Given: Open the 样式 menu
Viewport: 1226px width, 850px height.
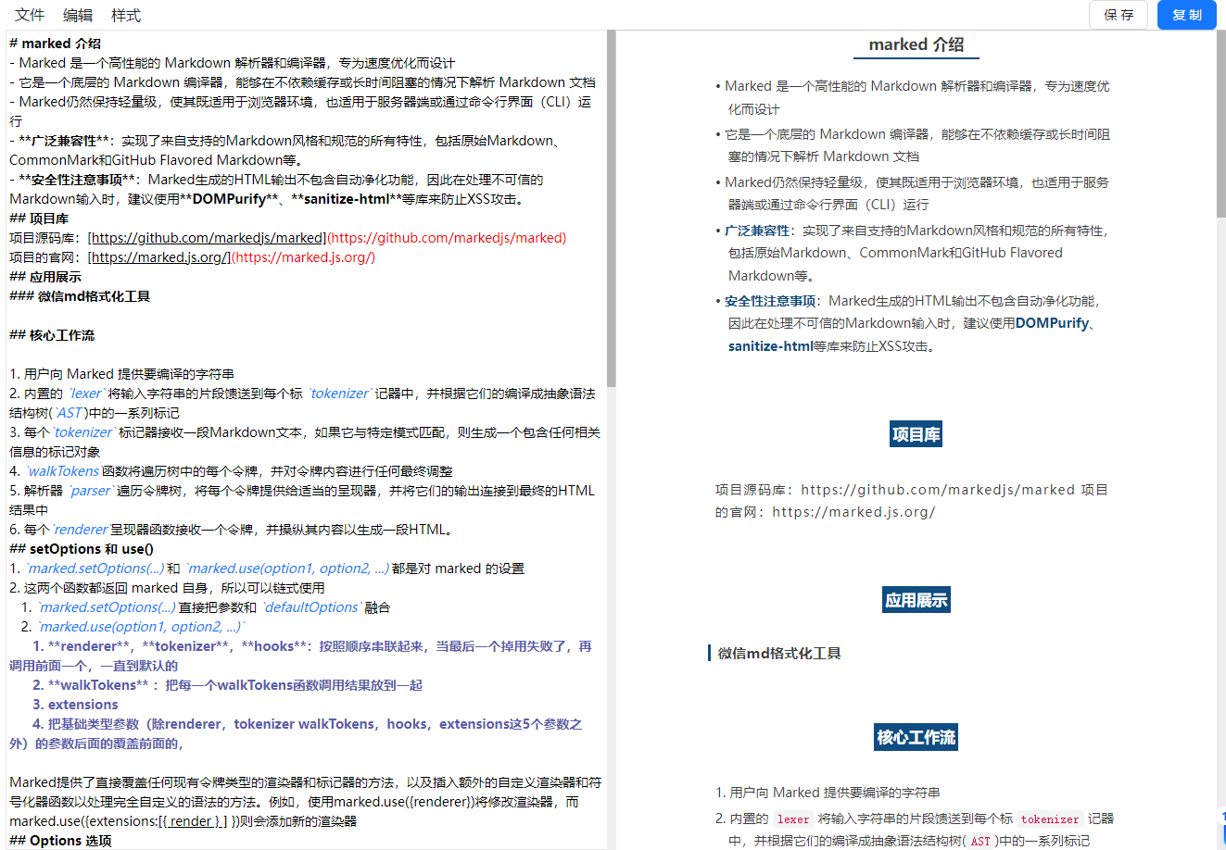Looking at the screenshot, I should pos(126,14).
